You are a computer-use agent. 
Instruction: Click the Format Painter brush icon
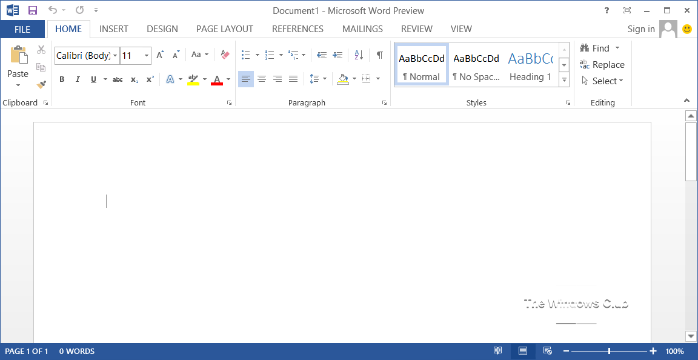click(x=41, y=85)
